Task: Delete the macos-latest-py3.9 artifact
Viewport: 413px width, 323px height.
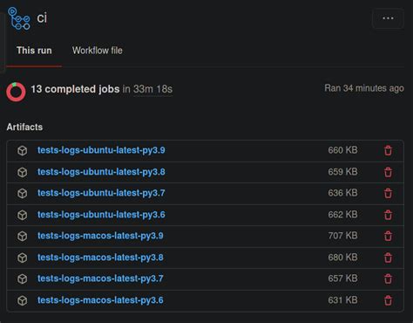Action: point(388,236)
